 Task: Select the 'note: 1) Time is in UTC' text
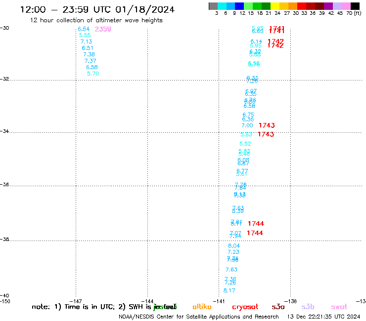tap(73, 307)
